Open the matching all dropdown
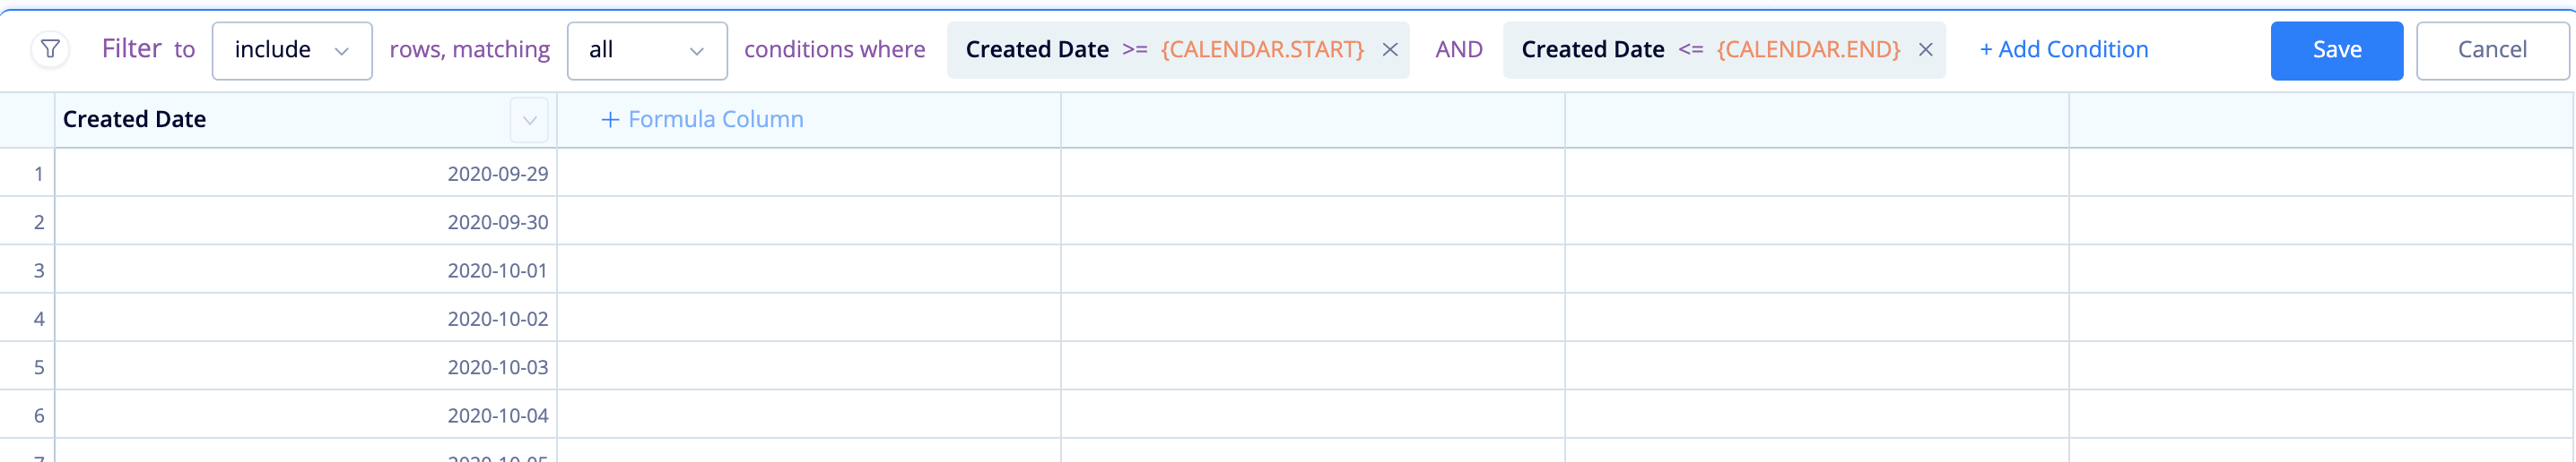 (647, 50)
